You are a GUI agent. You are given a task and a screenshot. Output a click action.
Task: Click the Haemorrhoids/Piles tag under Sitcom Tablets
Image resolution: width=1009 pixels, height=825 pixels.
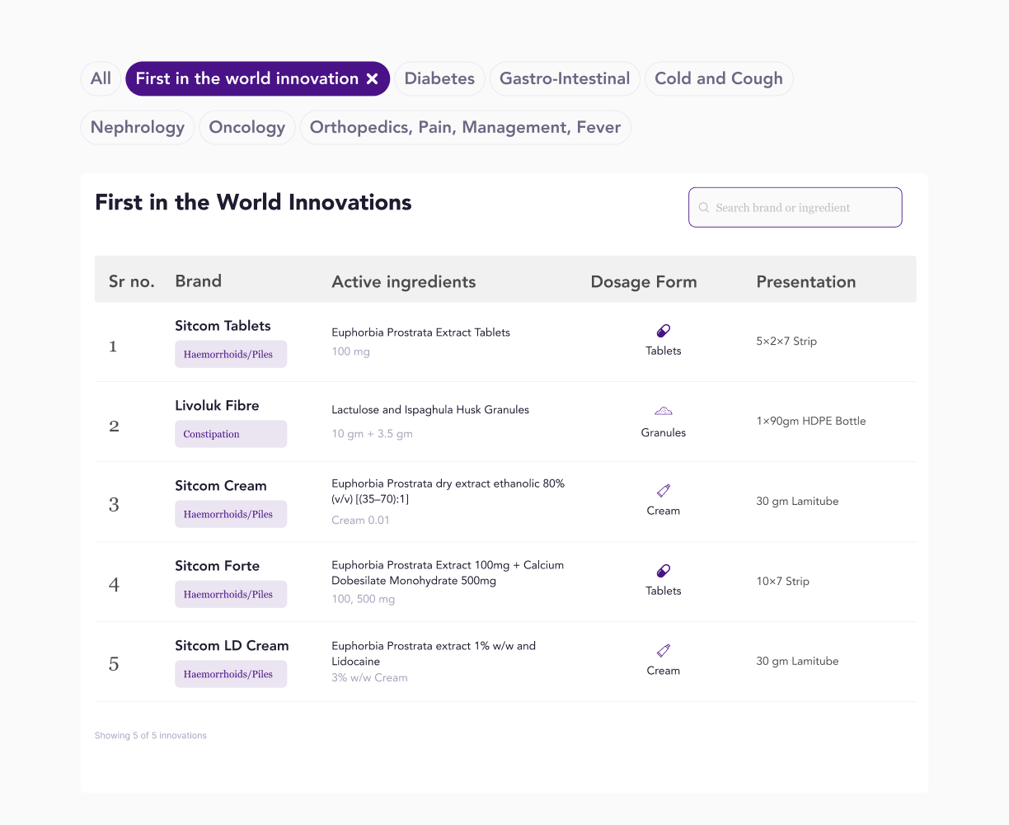coord(231,354)
